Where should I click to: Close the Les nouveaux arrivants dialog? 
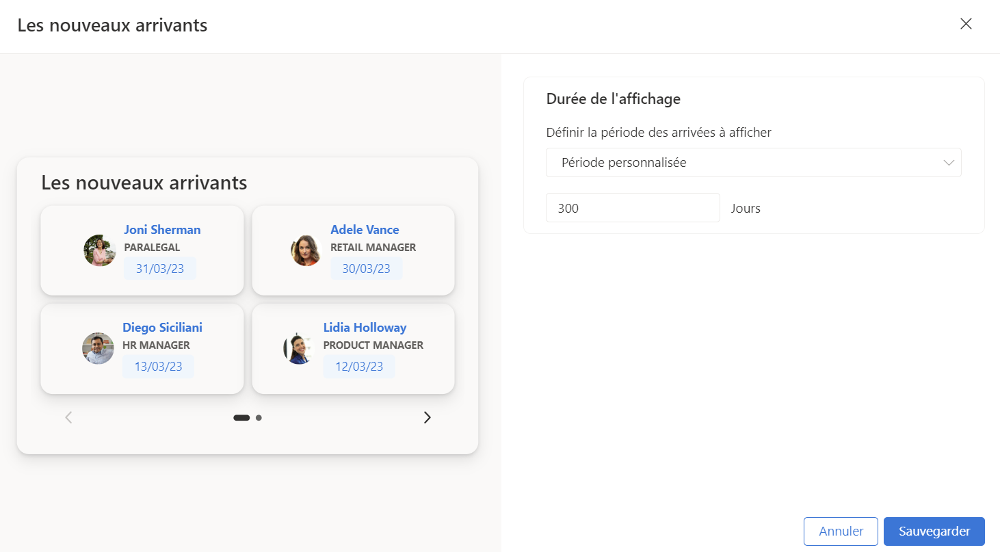[x=966, y=24]
